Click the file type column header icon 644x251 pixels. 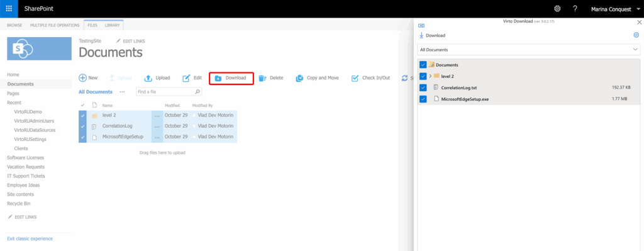pyautogui.click(x=94, y=105)
